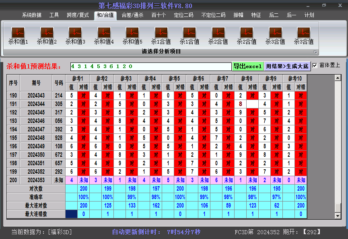348x239 pixels.
Task: Click the 162 最大连对数 value under 参考4
Action: click(x=156, y=206)
